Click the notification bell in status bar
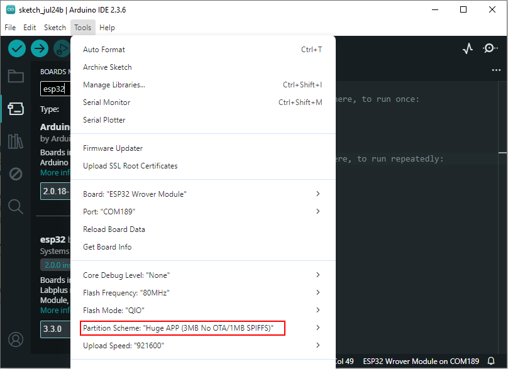 click(x=491, y=361)
